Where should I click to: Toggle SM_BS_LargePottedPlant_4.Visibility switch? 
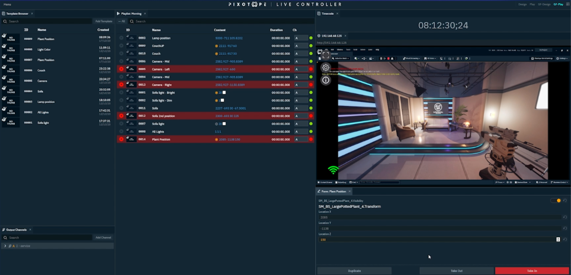pyautogui.click(x=556, y=201)
